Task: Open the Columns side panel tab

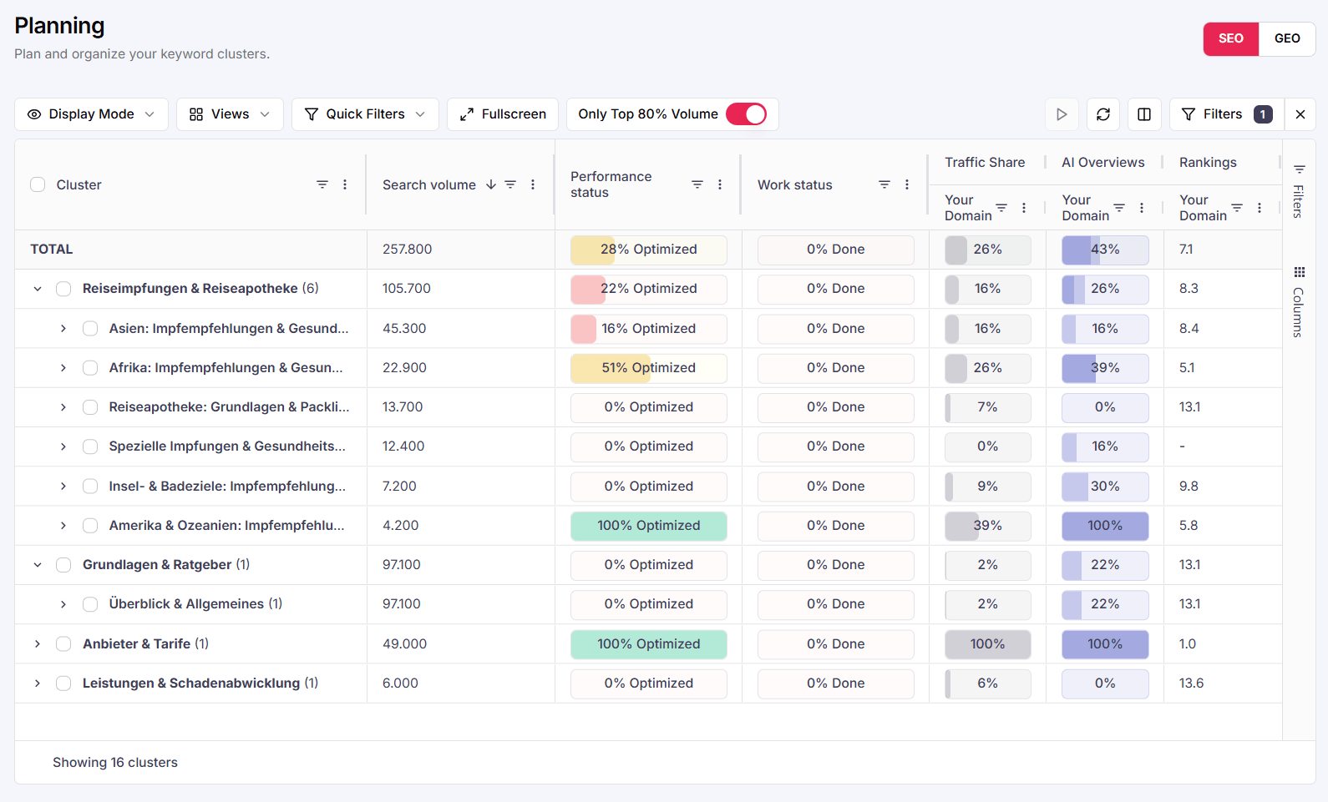Action: 1299,302
